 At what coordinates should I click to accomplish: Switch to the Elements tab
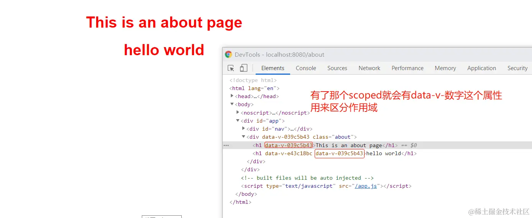pos(273,68)
